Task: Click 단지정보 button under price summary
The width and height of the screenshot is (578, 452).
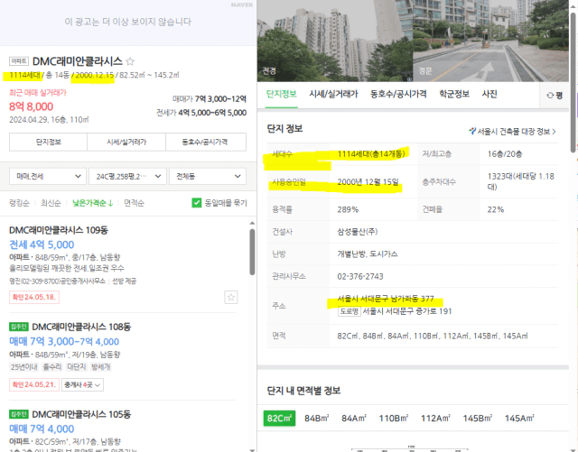Action: (48, 142)
